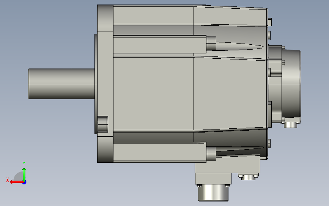Image resolution: width=329 pixels, height=206 pixels.
Task: Select the small square boss on the front flange
Action: tap(103, 124)
